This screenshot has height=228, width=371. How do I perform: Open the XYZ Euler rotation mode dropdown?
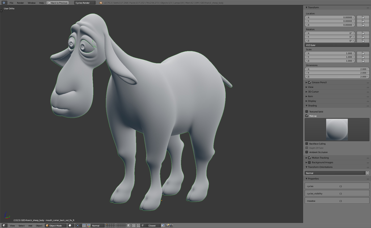pyautogui.click(x=337, y=45)
